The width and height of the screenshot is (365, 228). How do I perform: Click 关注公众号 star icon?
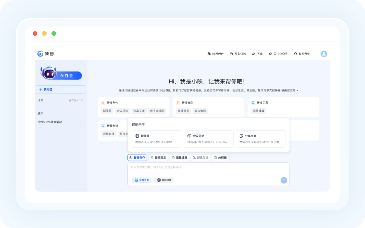(x=270, y=54)
